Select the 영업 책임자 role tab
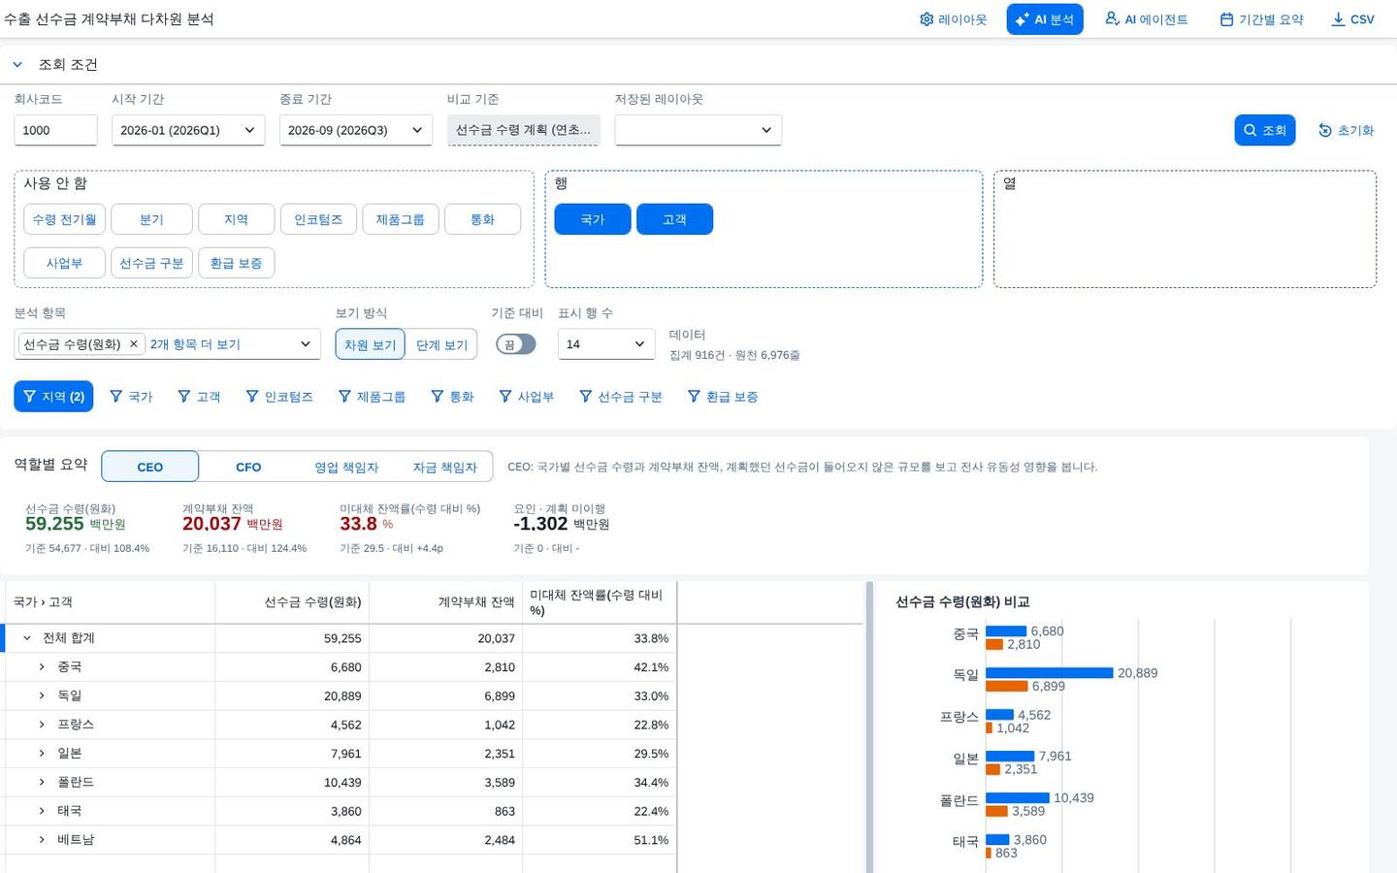1397x873 pixels. (x=346, y=467)
